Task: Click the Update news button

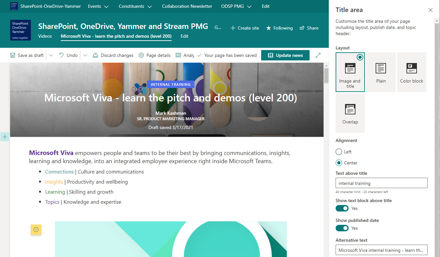Action: (285, 55)
